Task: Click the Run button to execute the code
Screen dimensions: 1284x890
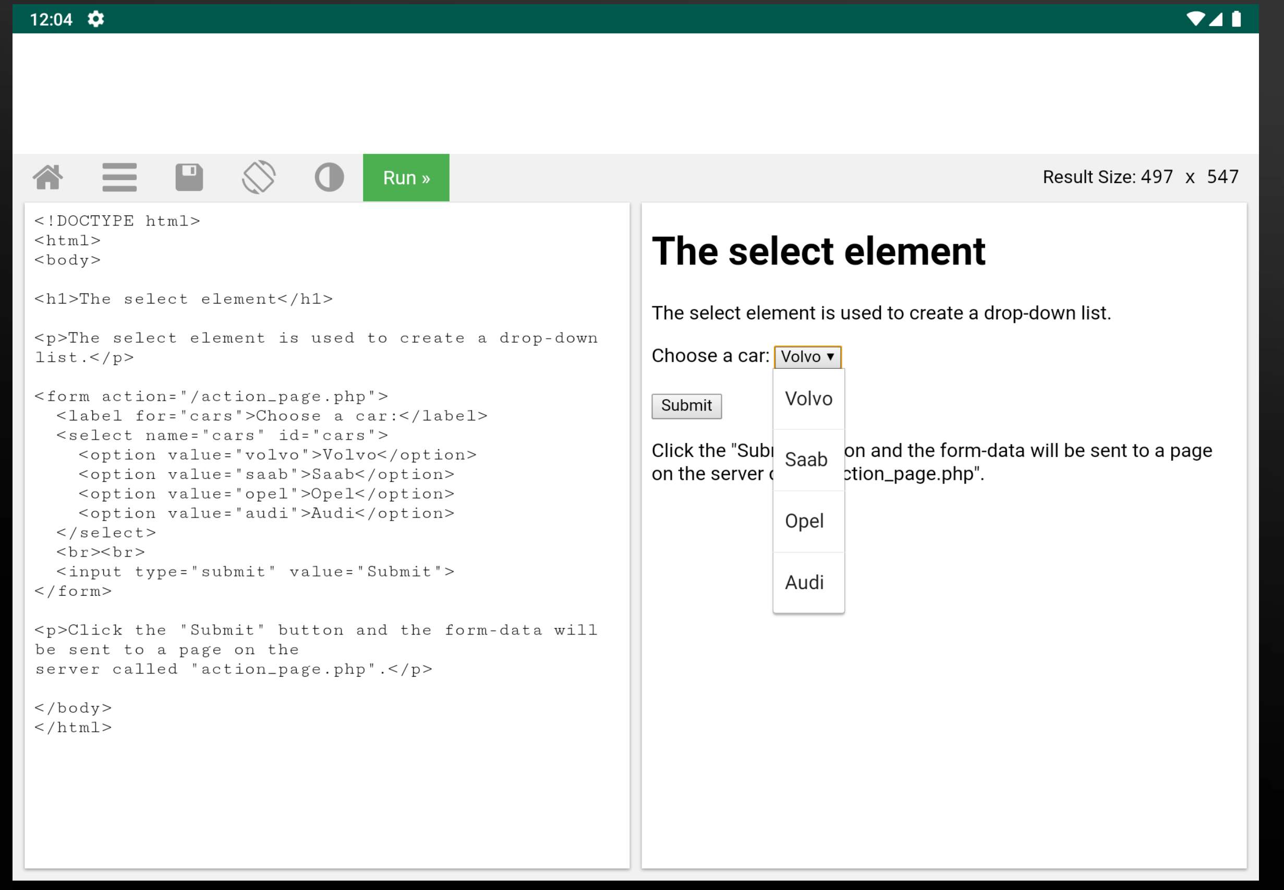Action: 406,177
